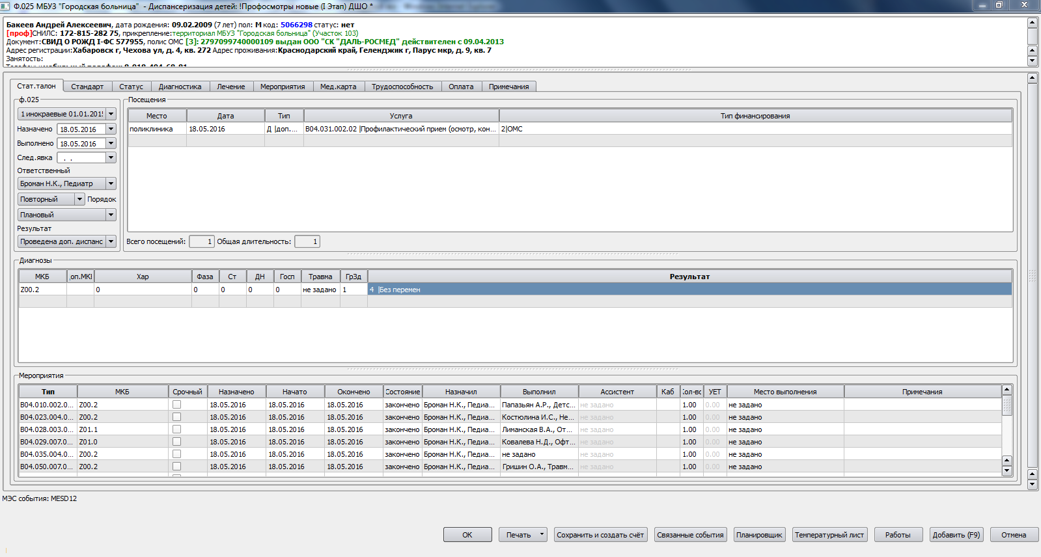
Task: Click the OK button
Action: click(467, 535)
